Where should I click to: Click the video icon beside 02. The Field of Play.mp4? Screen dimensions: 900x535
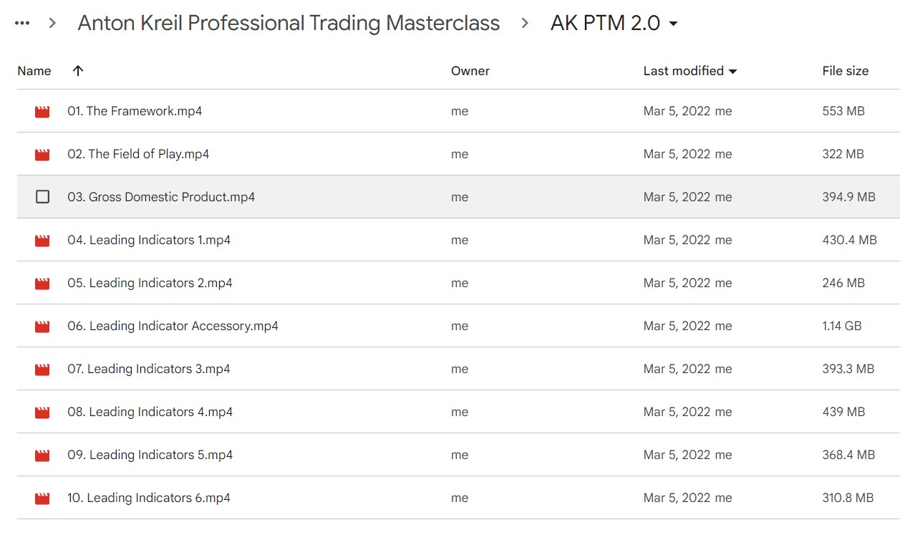42,153
